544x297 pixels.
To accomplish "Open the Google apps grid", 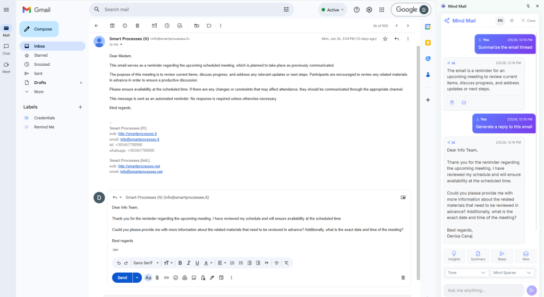I will 381,10.
